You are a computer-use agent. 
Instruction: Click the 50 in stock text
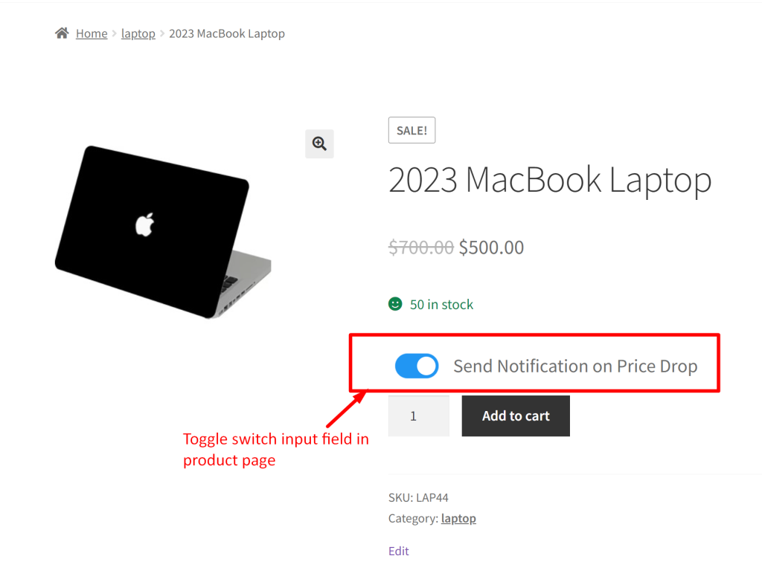tap(441, 304)
